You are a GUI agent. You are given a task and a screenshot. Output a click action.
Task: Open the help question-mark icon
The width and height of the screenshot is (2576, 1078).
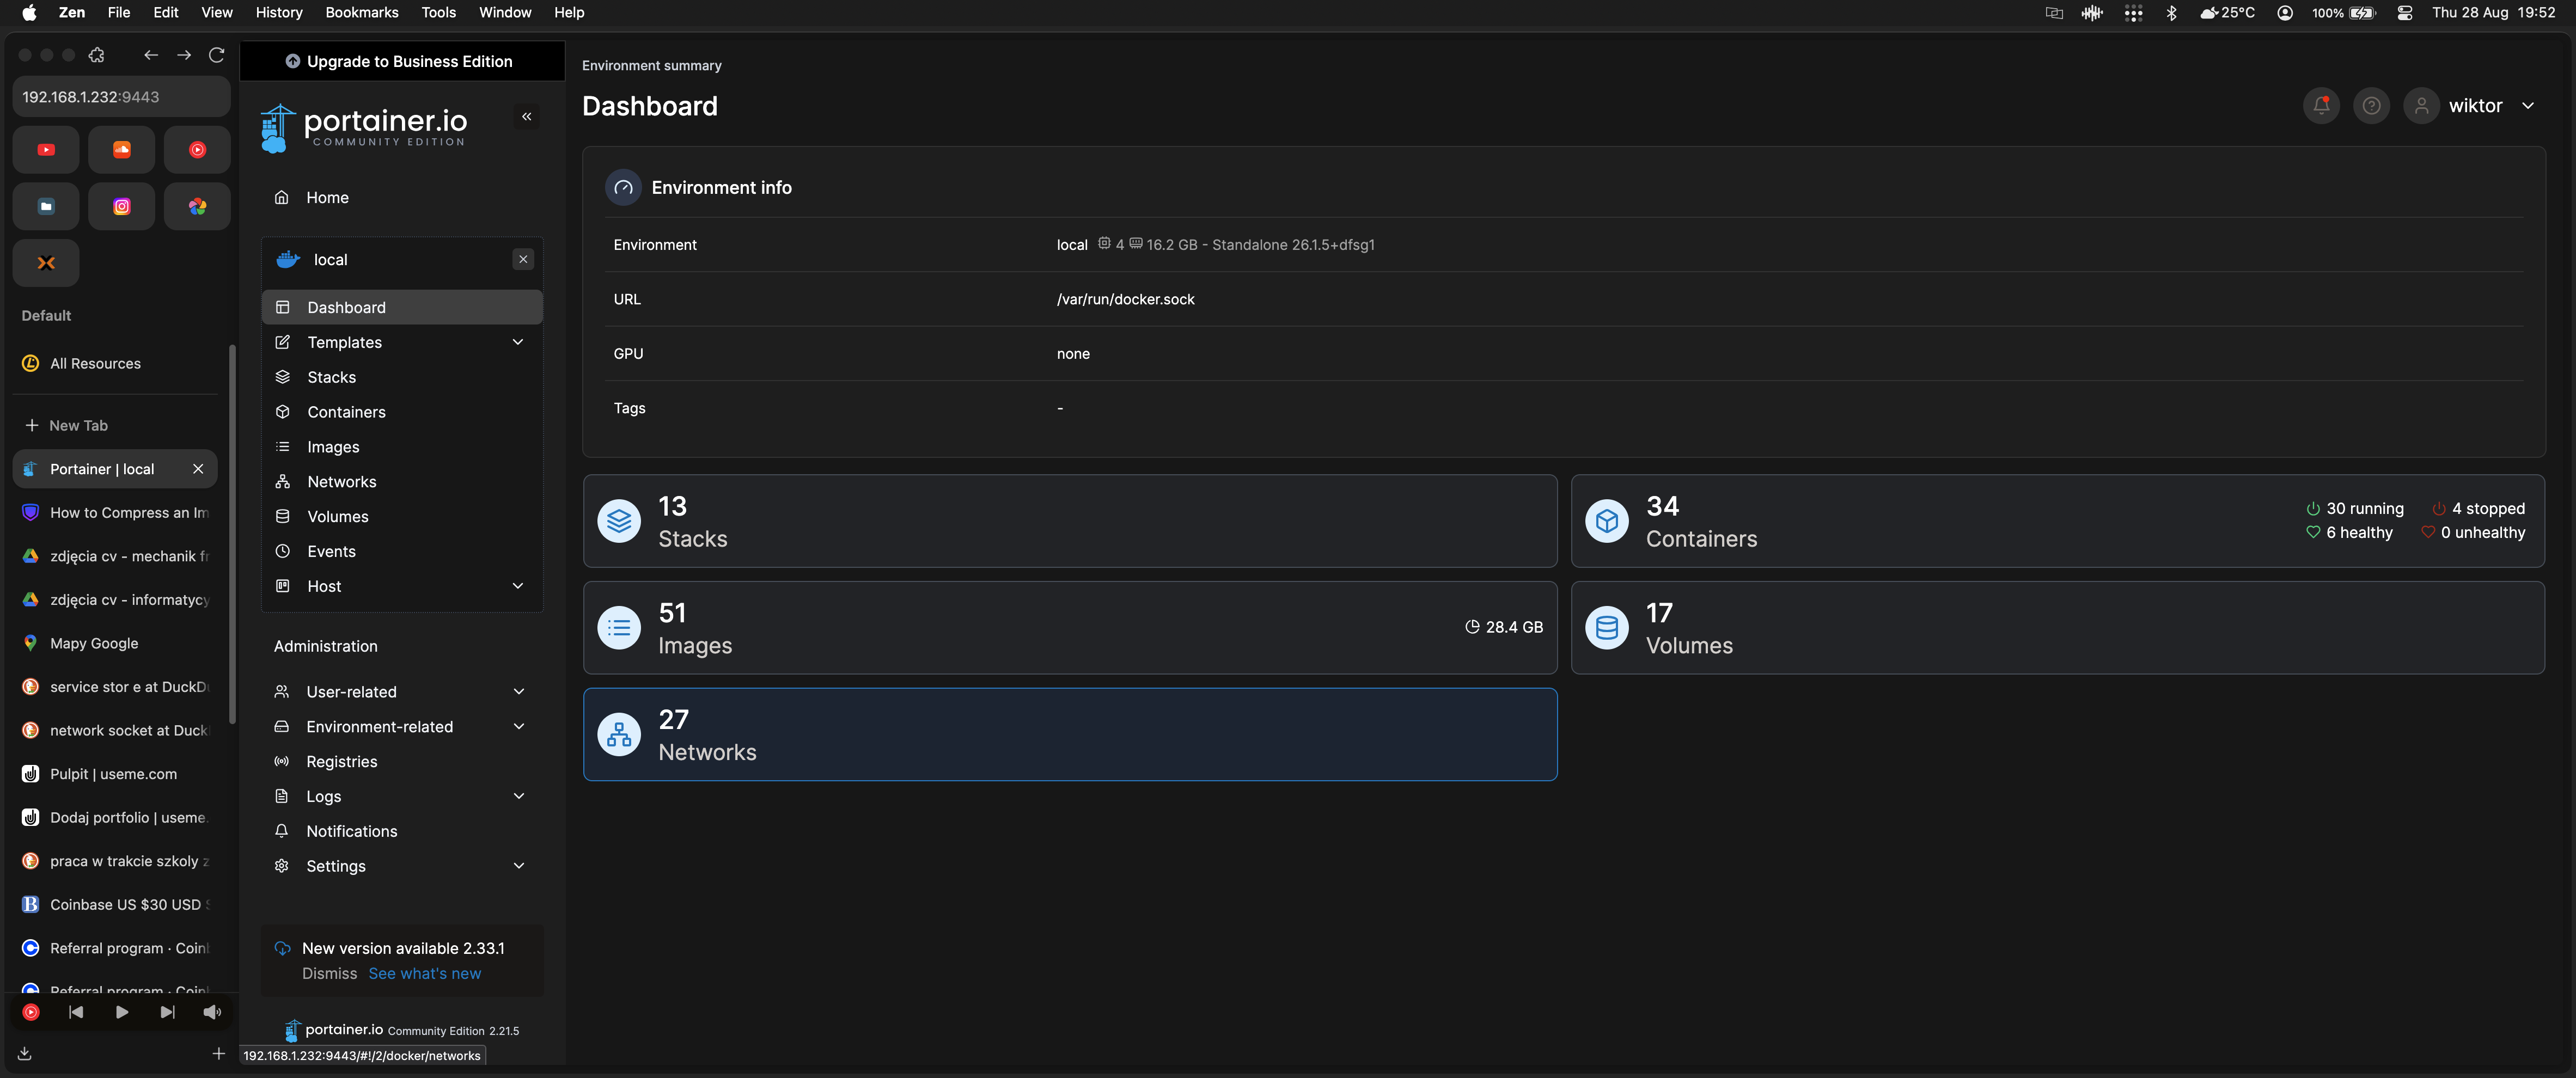pos(2370,106)
